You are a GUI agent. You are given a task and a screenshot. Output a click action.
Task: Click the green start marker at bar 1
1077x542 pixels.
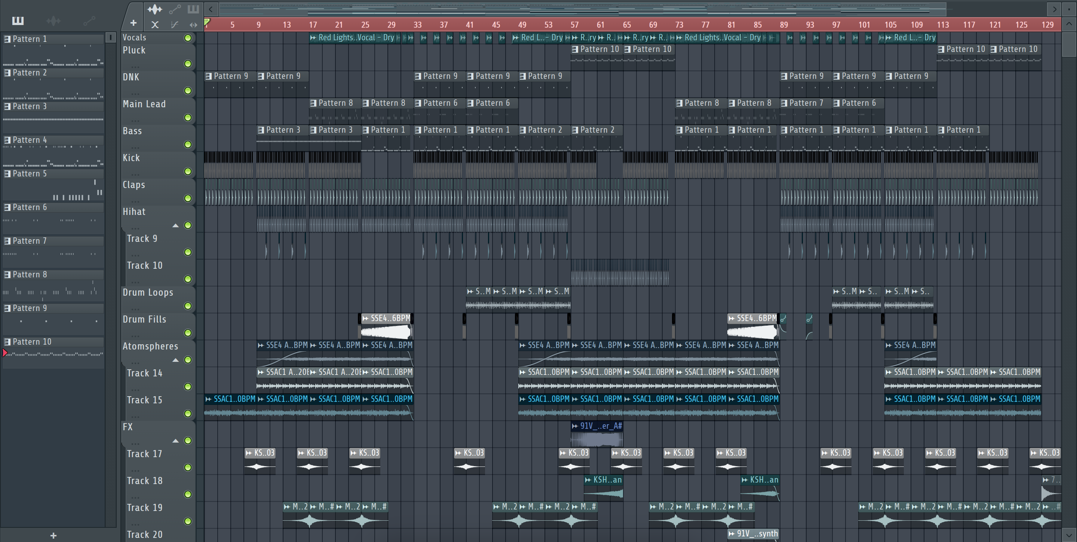(207, 22)
